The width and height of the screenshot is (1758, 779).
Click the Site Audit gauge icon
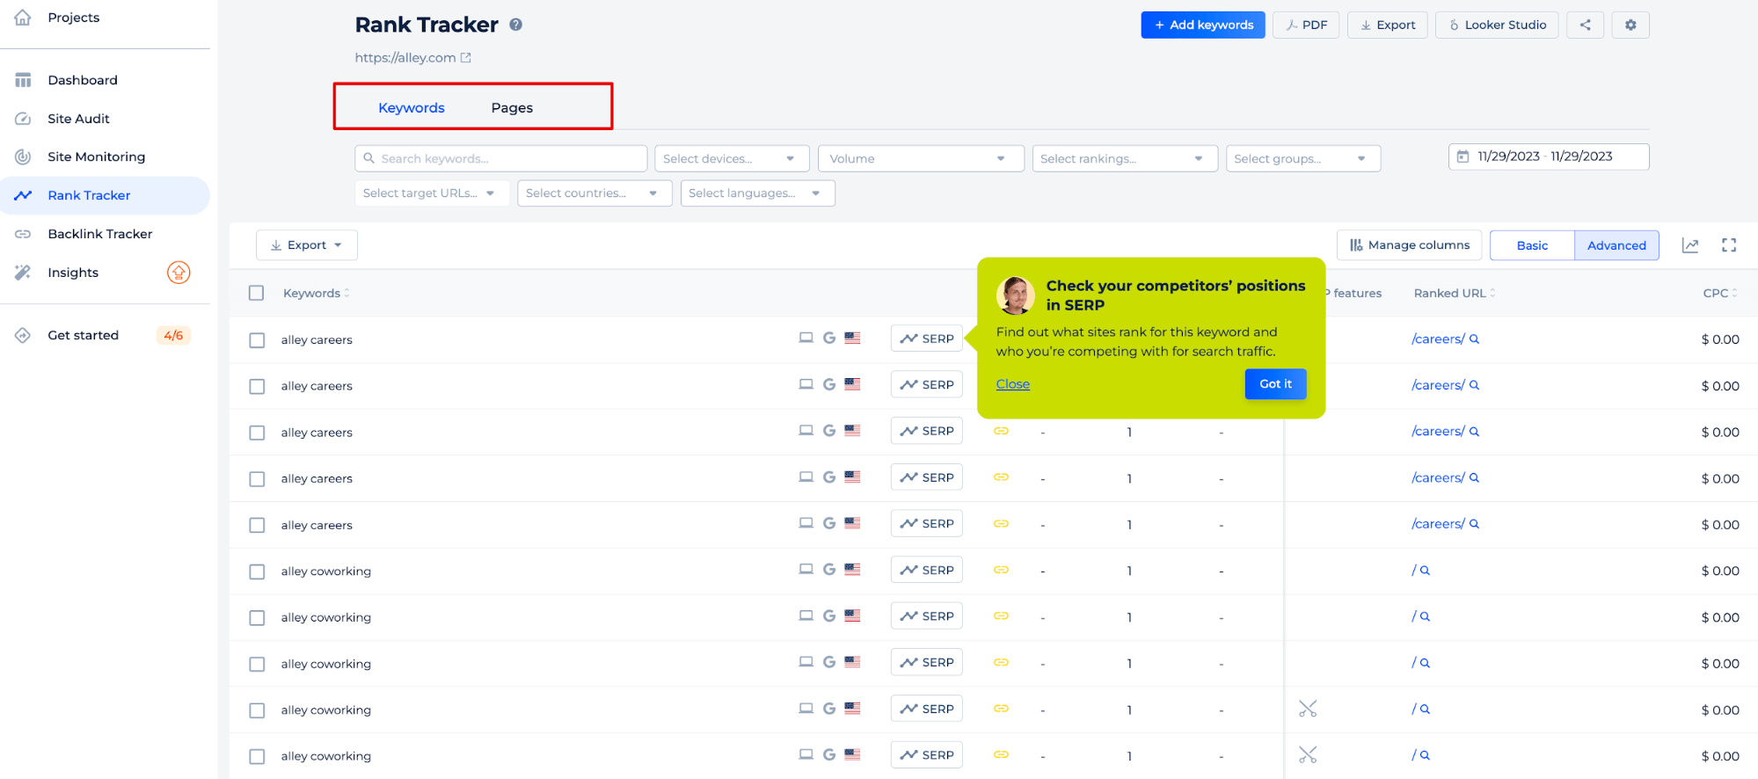tap(23, 119)
